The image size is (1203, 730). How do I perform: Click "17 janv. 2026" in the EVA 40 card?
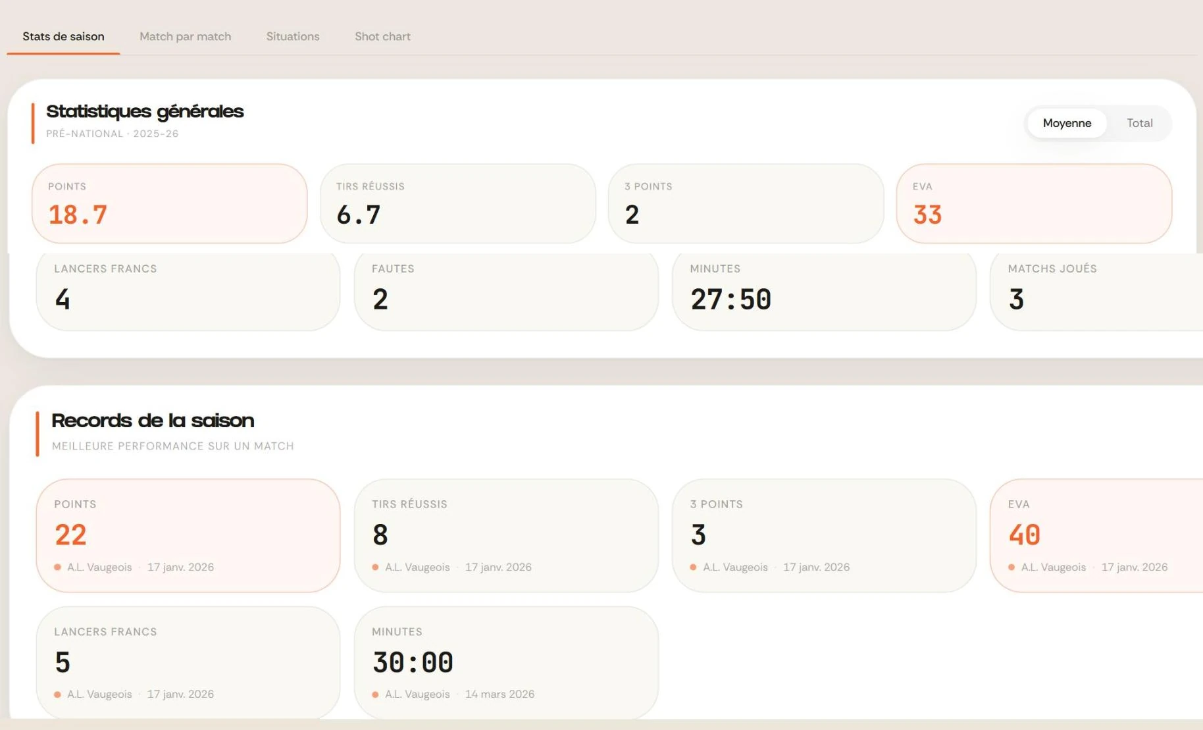[1135, 567]
